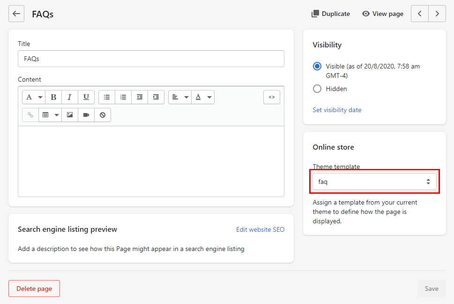Viewport: 454px width, 304px height.
Task: Open Edit website SEO
Action: pos(260,229)
